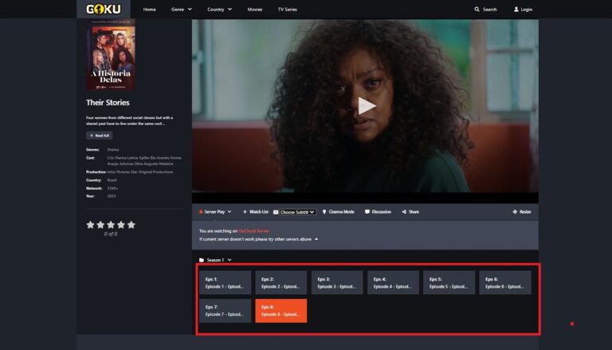Select Eps 3 episode tile
Screen dimensions: 612x350
337,283
